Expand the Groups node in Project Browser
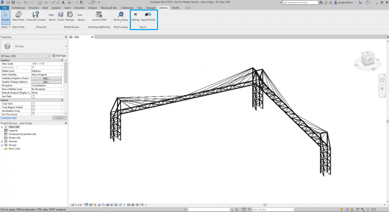This screenshot has width=389, height=212. click(x=2, y=145)
